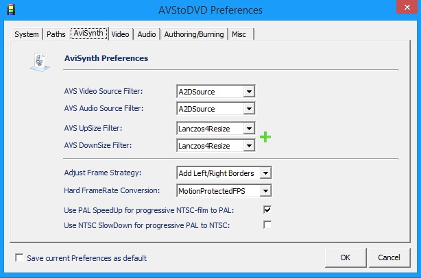Image resolution: width=421 pixels, height=278 pixels.
Task: Enable NTSC SlowDown for PAL to NTSC
Action: pyautogui.click(x=267, y=225)
